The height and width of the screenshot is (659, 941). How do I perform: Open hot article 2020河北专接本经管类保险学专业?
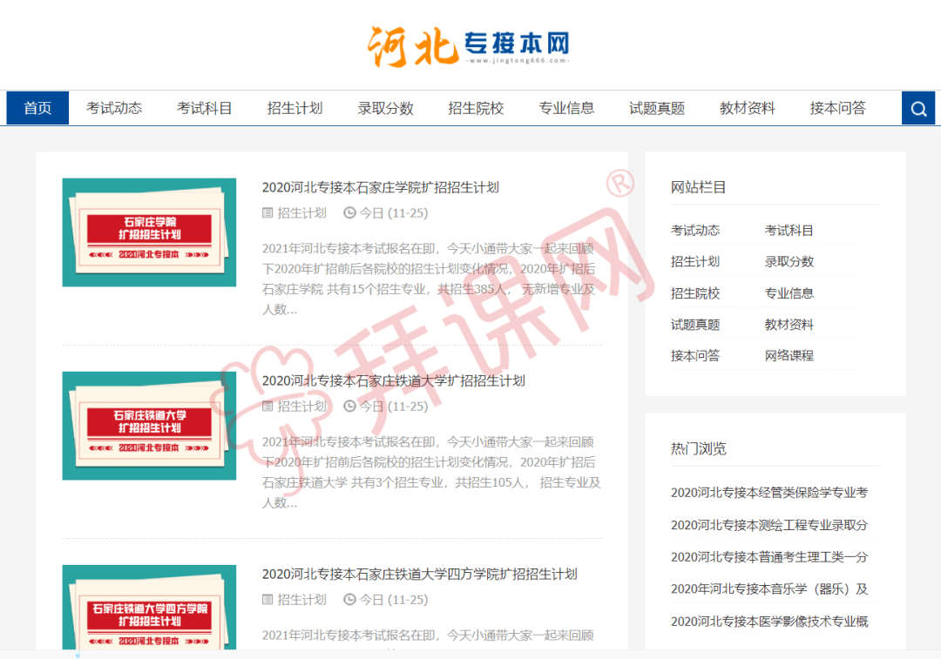point(768,493)
